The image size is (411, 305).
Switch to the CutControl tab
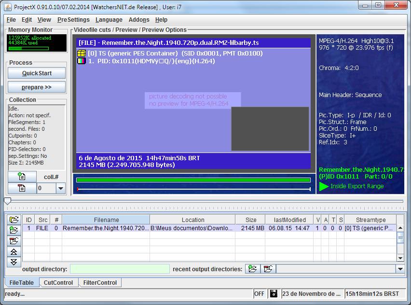point(58,282)
